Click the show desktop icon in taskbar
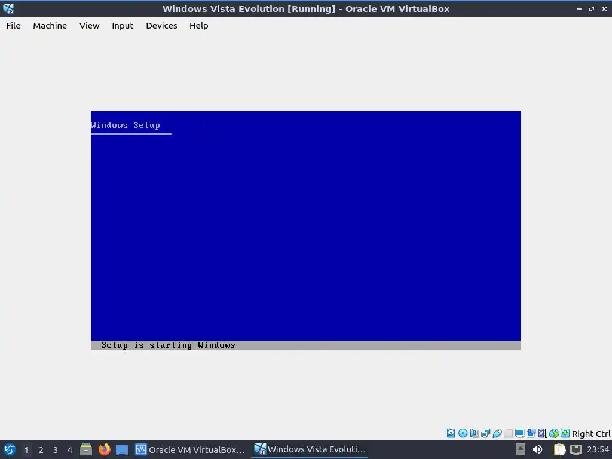Screen dimensions: 612x459 pos(122,449)
